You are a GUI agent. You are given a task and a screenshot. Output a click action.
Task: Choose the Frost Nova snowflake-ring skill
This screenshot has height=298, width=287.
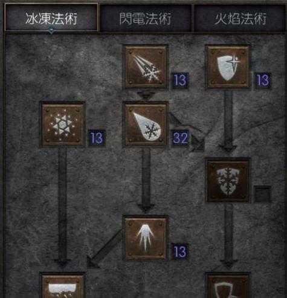coord(62,125)
